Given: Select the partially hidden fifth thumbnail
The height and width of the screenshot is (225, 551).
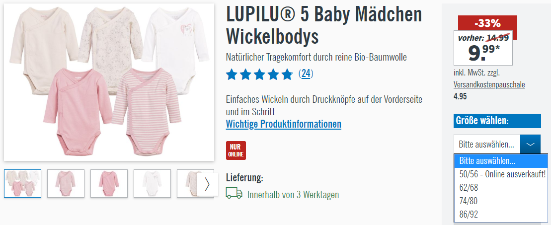Looking at the screenshot, I should click(187, 183).
